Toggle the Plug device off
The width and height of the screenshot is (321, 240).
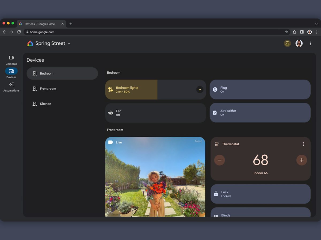[260, 90]
